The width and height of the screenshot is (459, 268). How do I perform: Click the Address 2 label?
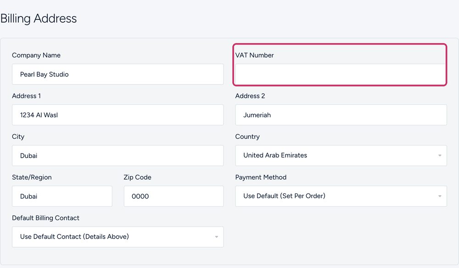pyautogui.click(x=250, y=96)
